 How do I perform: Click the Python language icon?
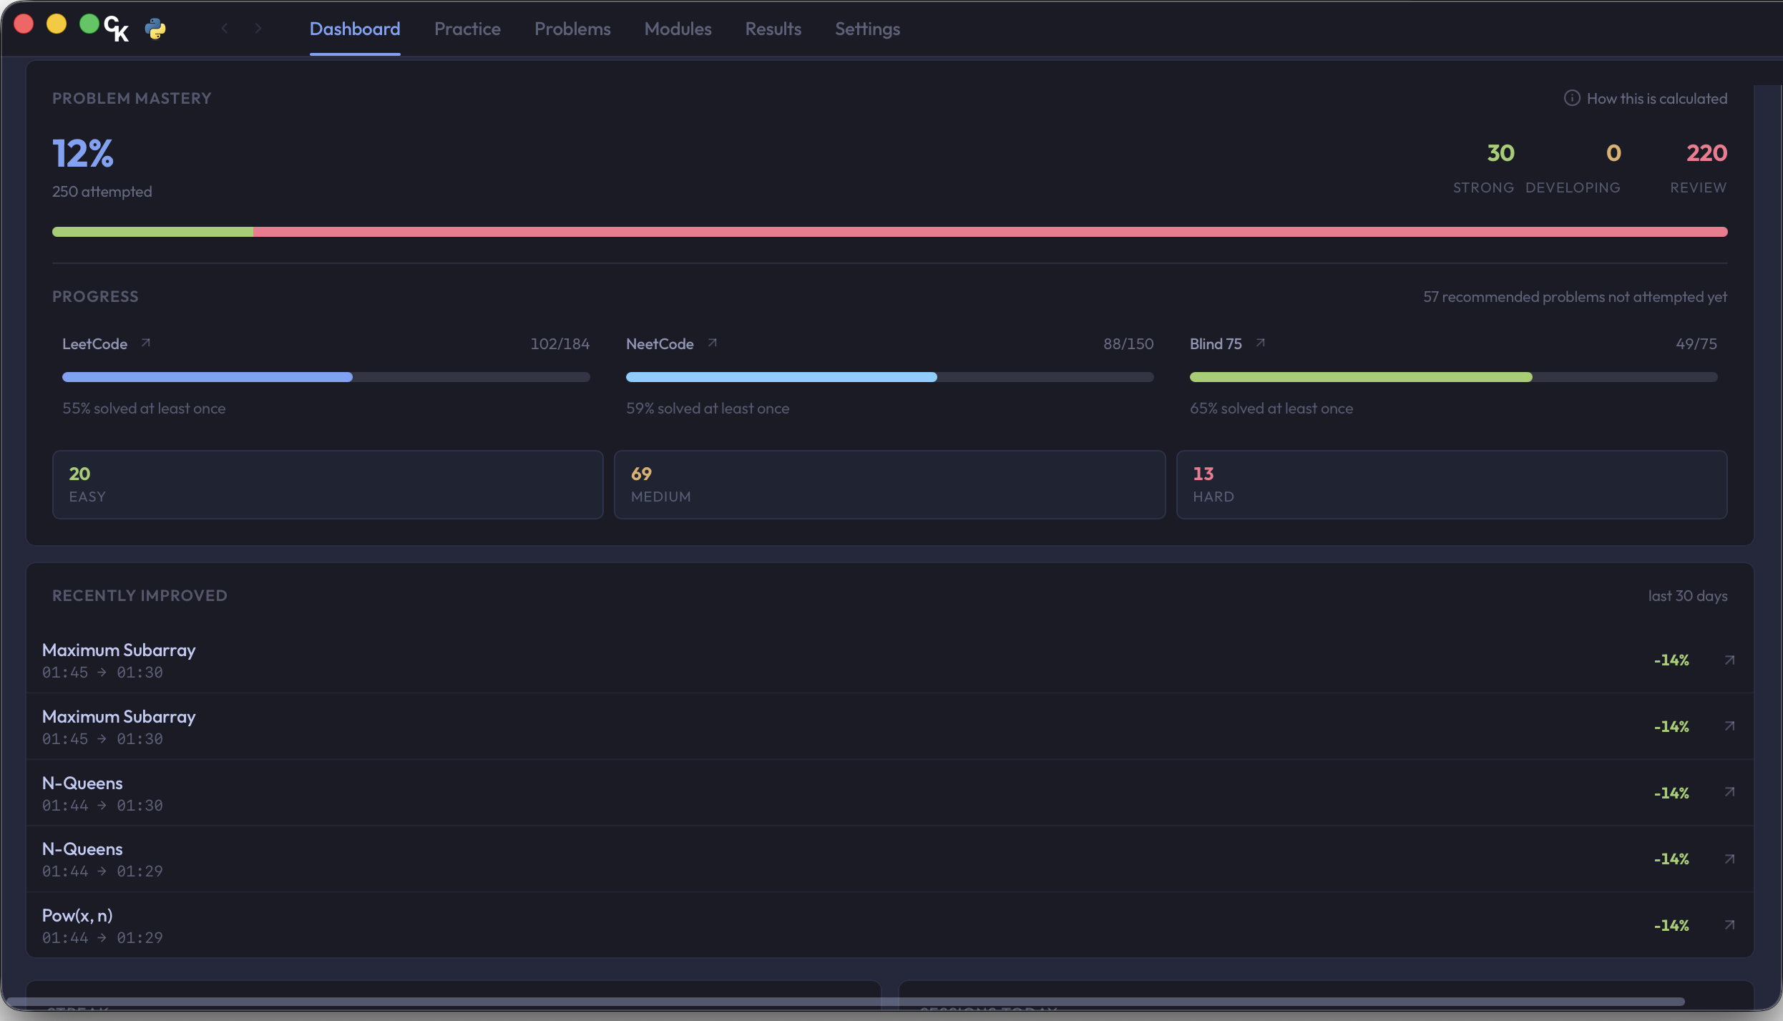(155, 29)
